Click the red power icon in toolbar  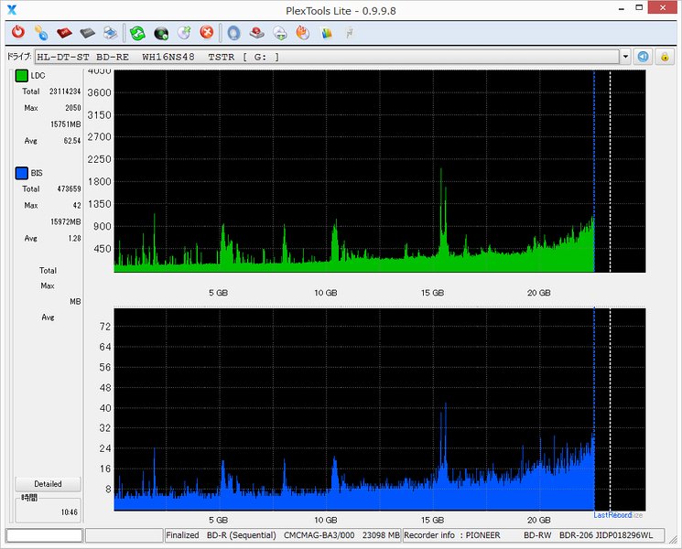click(x=18, y=32)
